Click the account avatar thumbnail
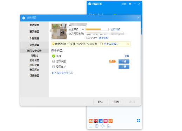 [59, 31]
